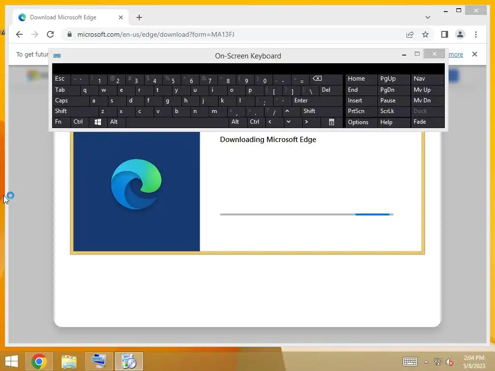
Task: Open Chrome from the taskbar
Action: coord(39,361)
